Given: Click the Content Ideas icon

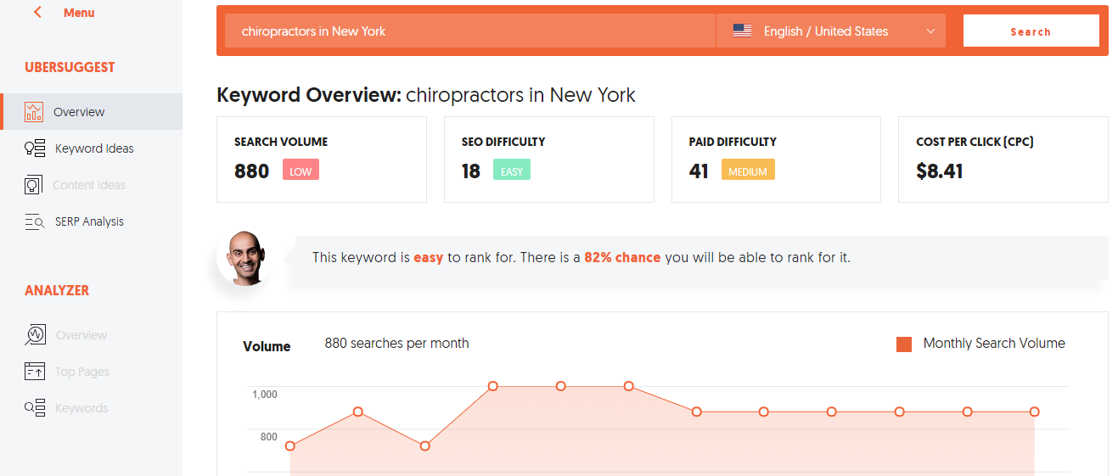Looking at the screenshot, I should tap(34, 185).
